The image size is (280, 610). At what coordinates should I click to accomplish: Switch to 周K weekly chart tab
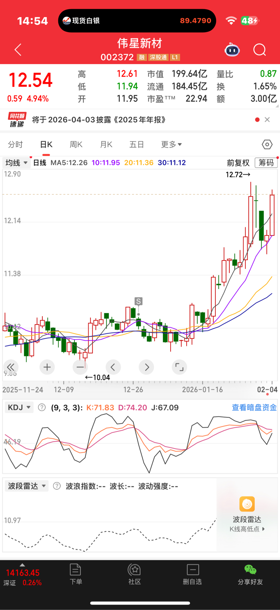point(76,144)
